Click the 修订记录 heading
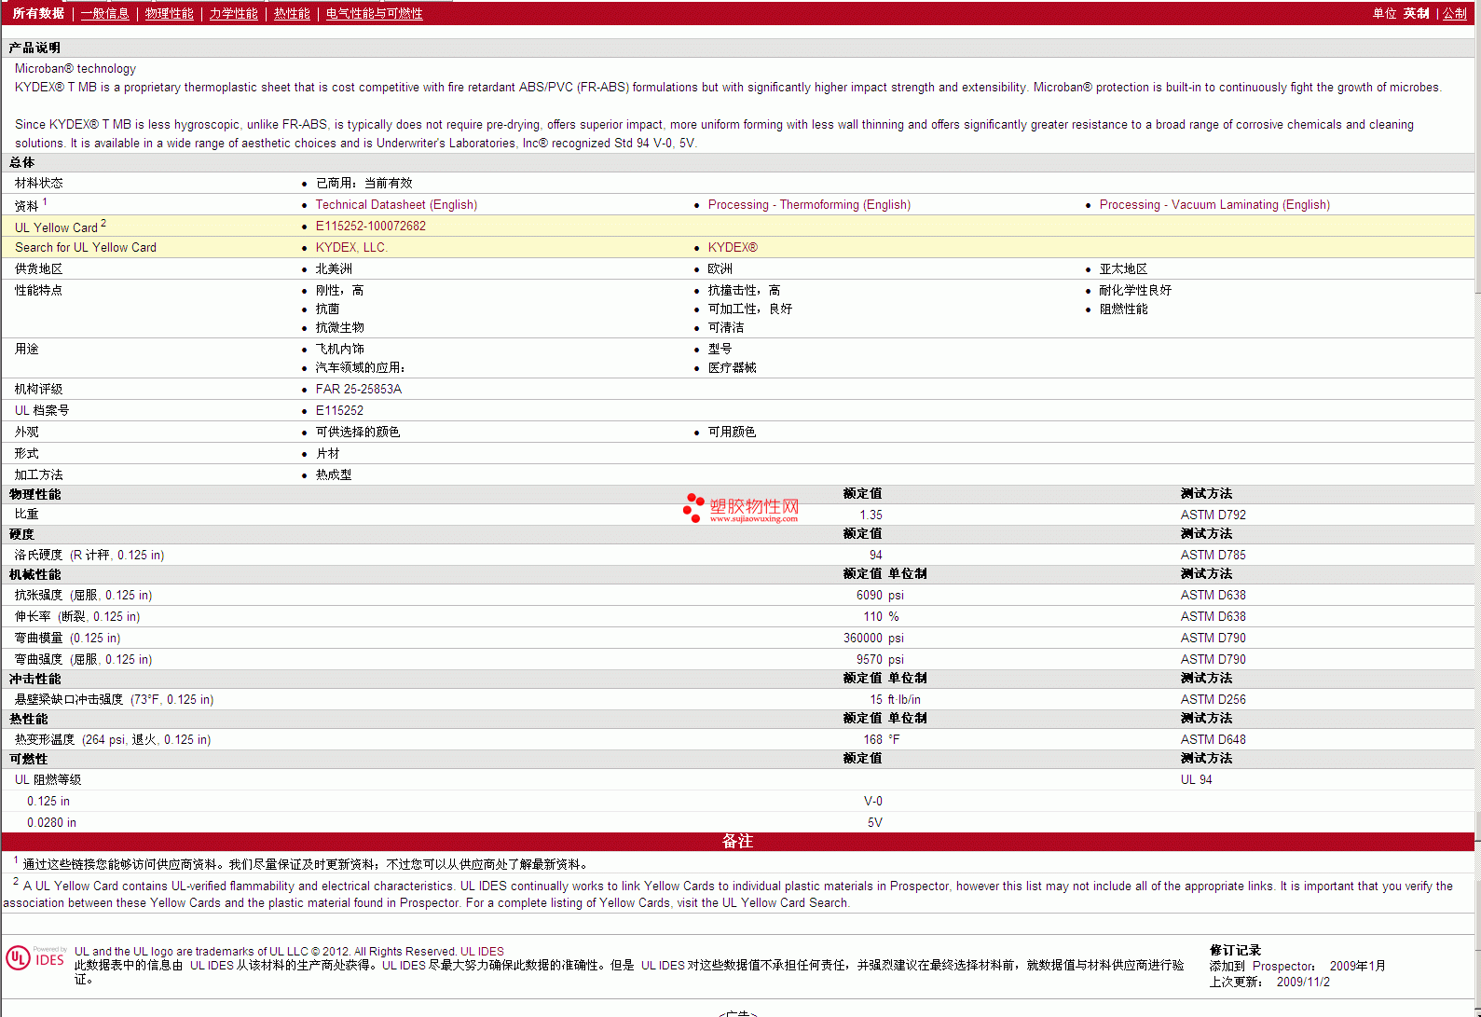1481x1017 pixels. click(1235, 950)
